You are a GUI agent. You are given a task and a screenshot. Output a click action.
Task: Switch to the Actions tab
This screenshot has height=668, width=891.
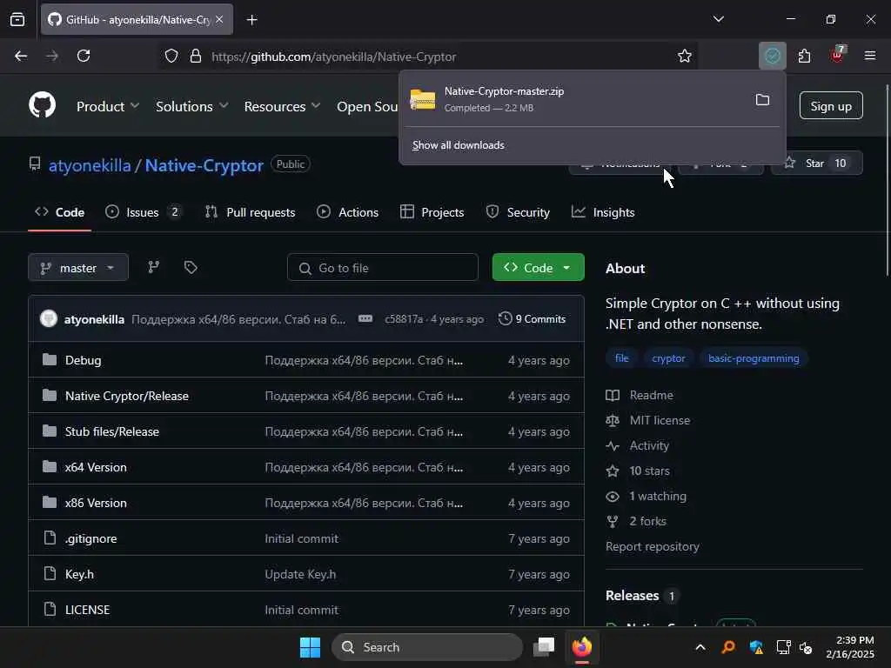348,212
